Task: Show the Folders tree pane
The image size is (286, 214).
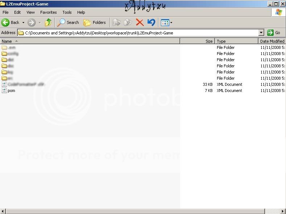Action: point(95,22)
